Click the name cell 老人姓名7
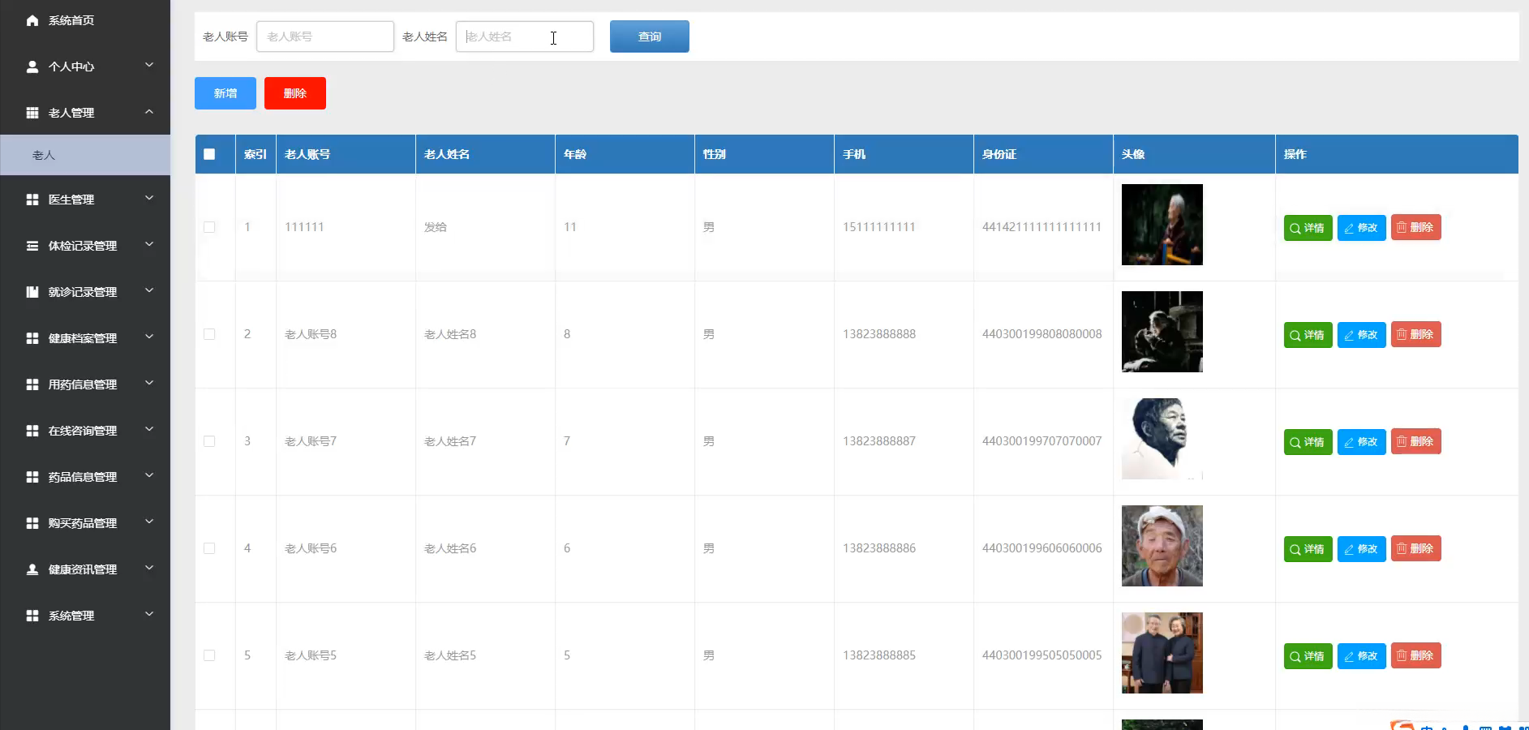Viewport: 1529px width, 730px height. click(x=450, y=441)
